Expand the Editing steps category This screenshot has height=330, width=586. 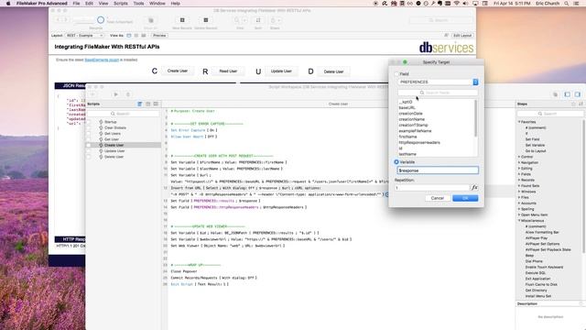(519, 169)
